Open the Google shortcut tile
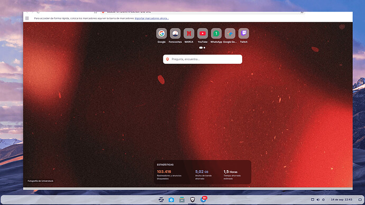Screen dimensions: 365x205 161,33
